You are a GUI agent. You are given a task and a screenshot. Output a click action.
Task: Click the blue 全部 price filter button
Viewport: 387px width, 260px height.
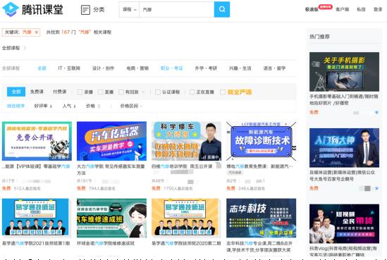(16, 92)
